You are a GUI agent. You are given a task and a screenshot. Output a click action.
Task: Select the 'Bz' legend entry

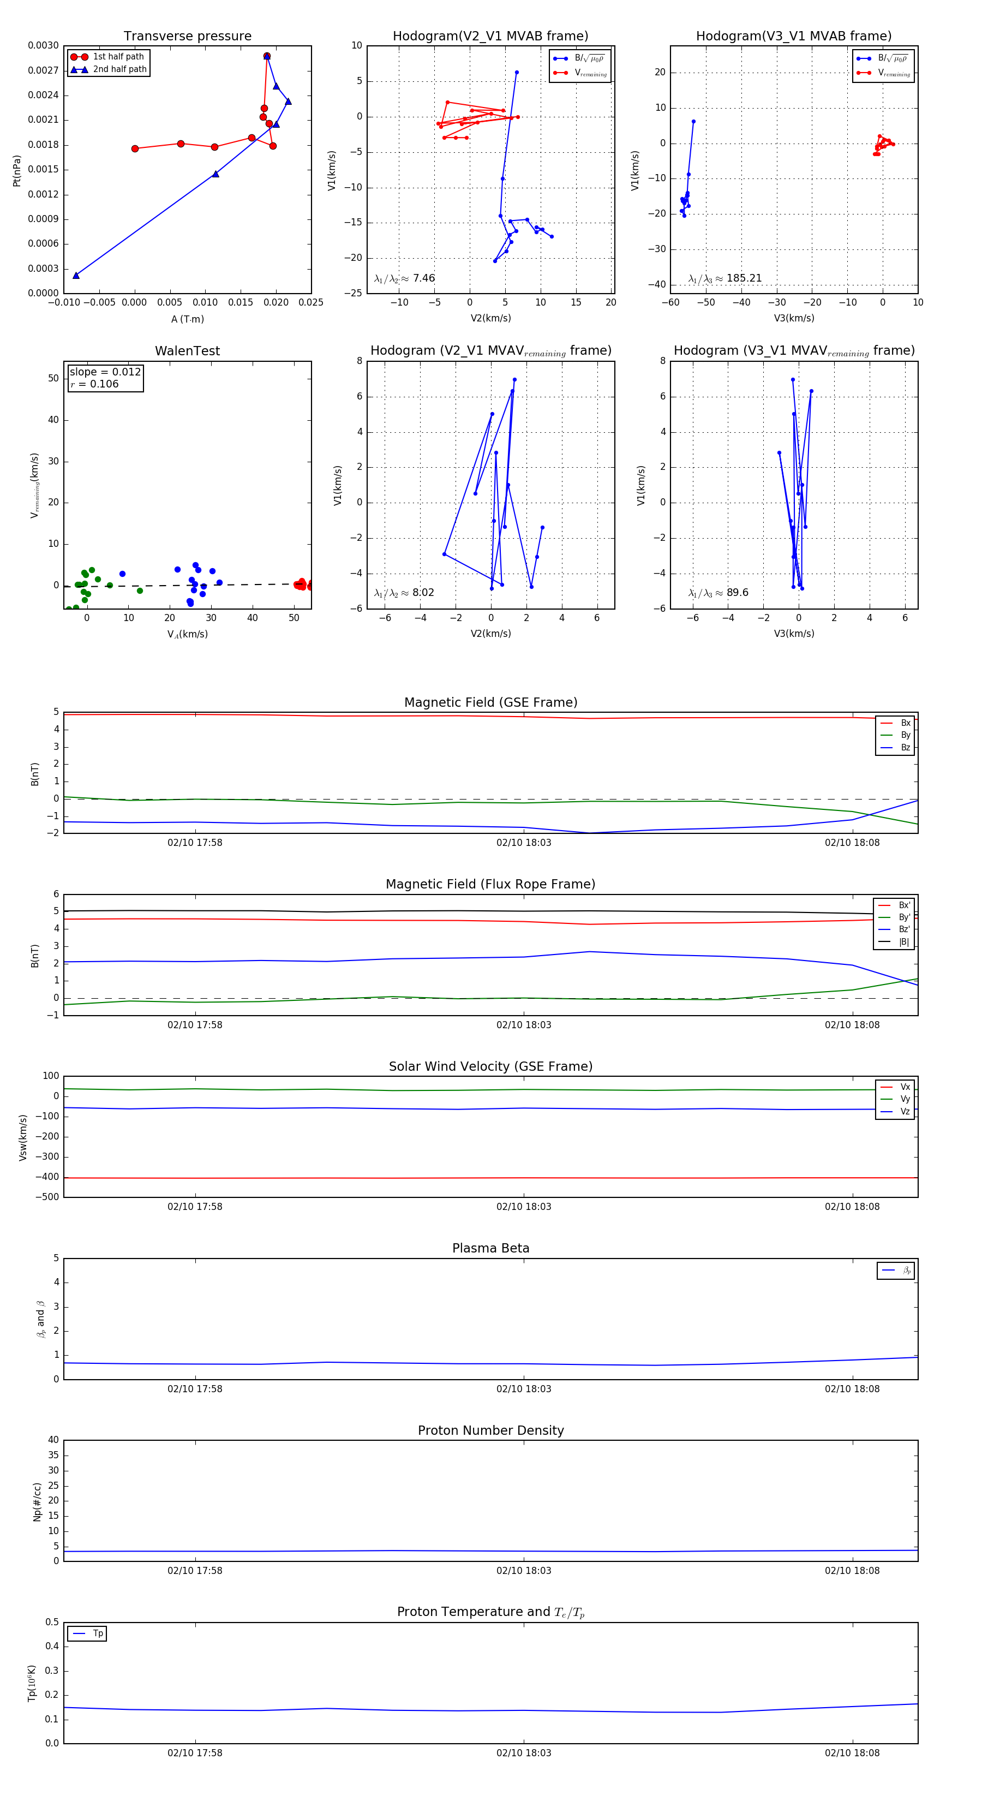click(x=896, y=747)
